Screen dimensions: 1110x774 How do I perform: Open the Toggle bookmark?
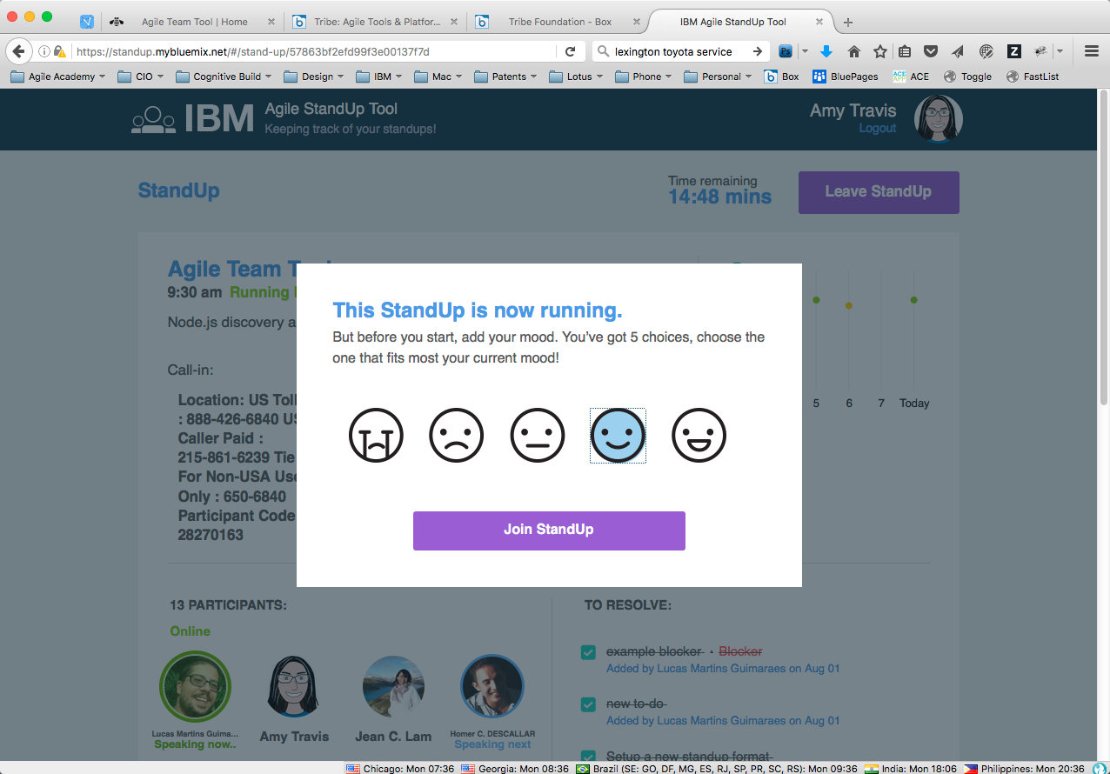click(x=967, y=77)
